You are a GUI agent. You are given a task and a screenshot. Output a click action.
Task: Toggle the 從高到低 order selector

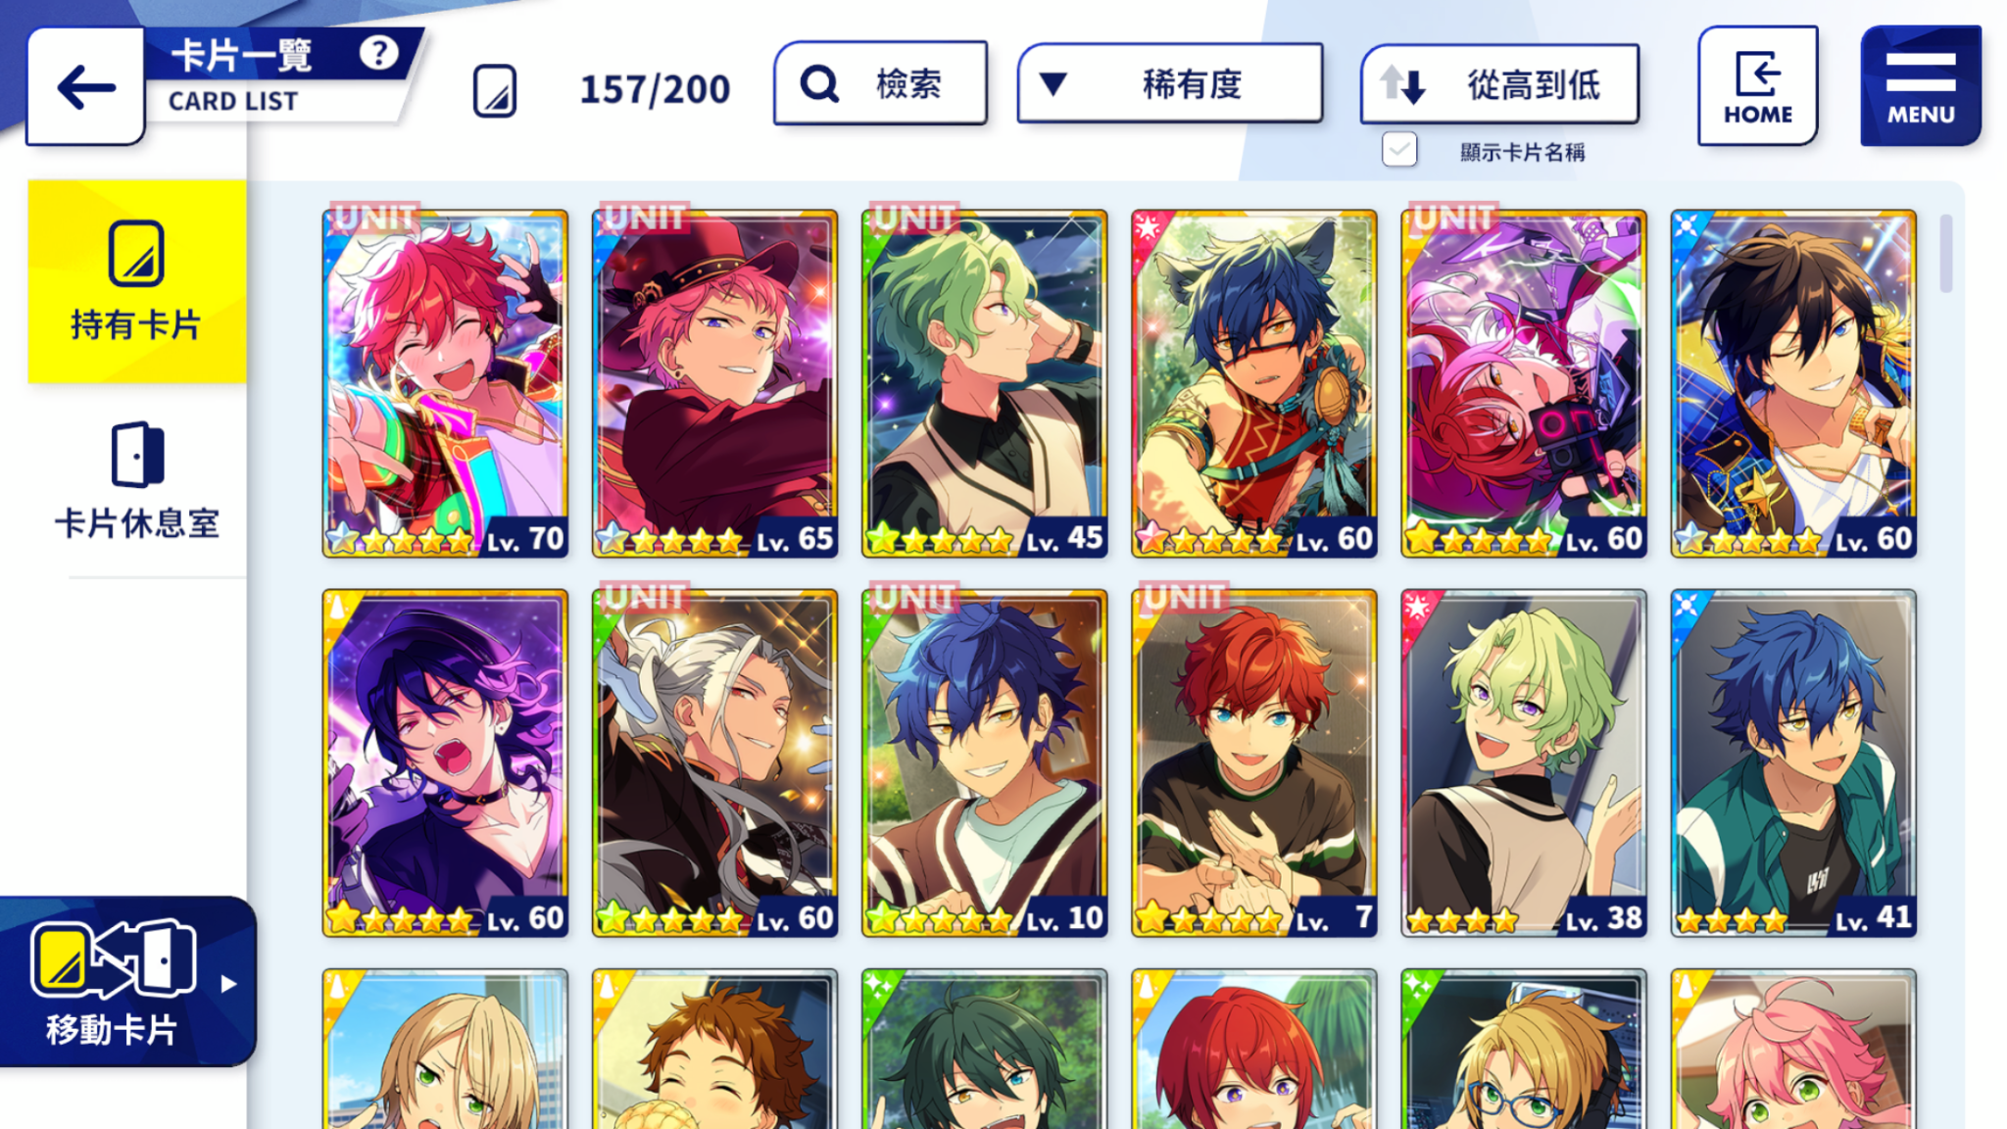pos(1499,84)
